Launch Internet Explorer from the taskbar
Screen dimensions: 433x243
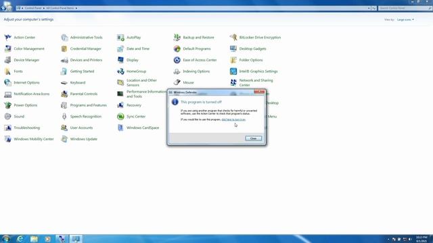(20, 239)
